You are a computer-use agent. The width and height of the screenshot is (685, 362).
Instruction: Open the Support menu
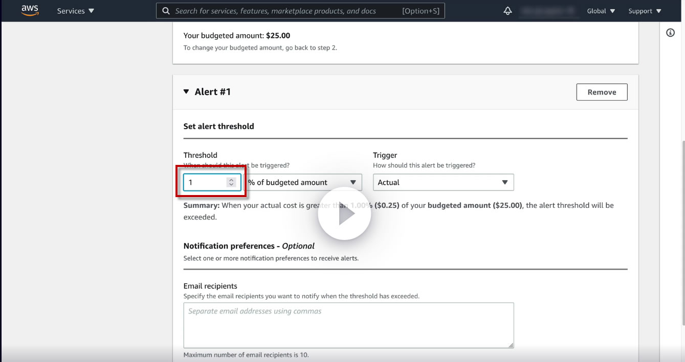(644, 11)
